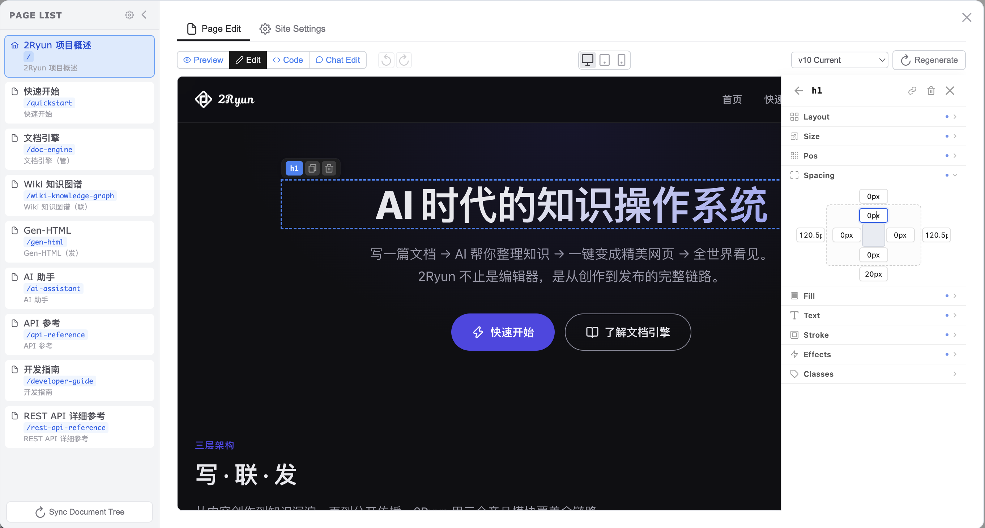The height and width of the screenshot is (528, 985).
Task: Click 首页 nav link in site header
Action: 732,99
